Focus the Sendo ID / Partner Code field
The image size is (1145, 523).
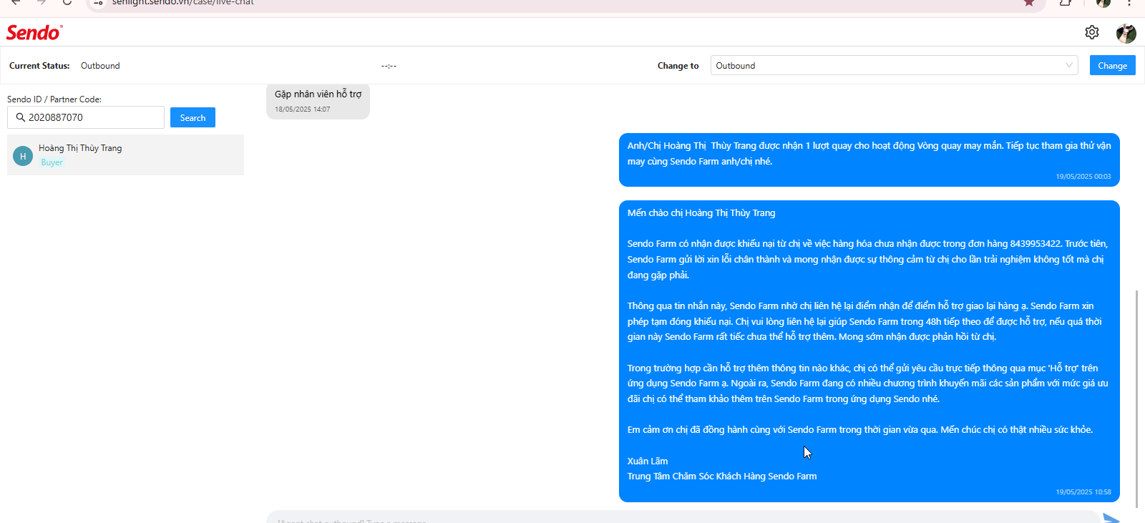coord(86,117)
